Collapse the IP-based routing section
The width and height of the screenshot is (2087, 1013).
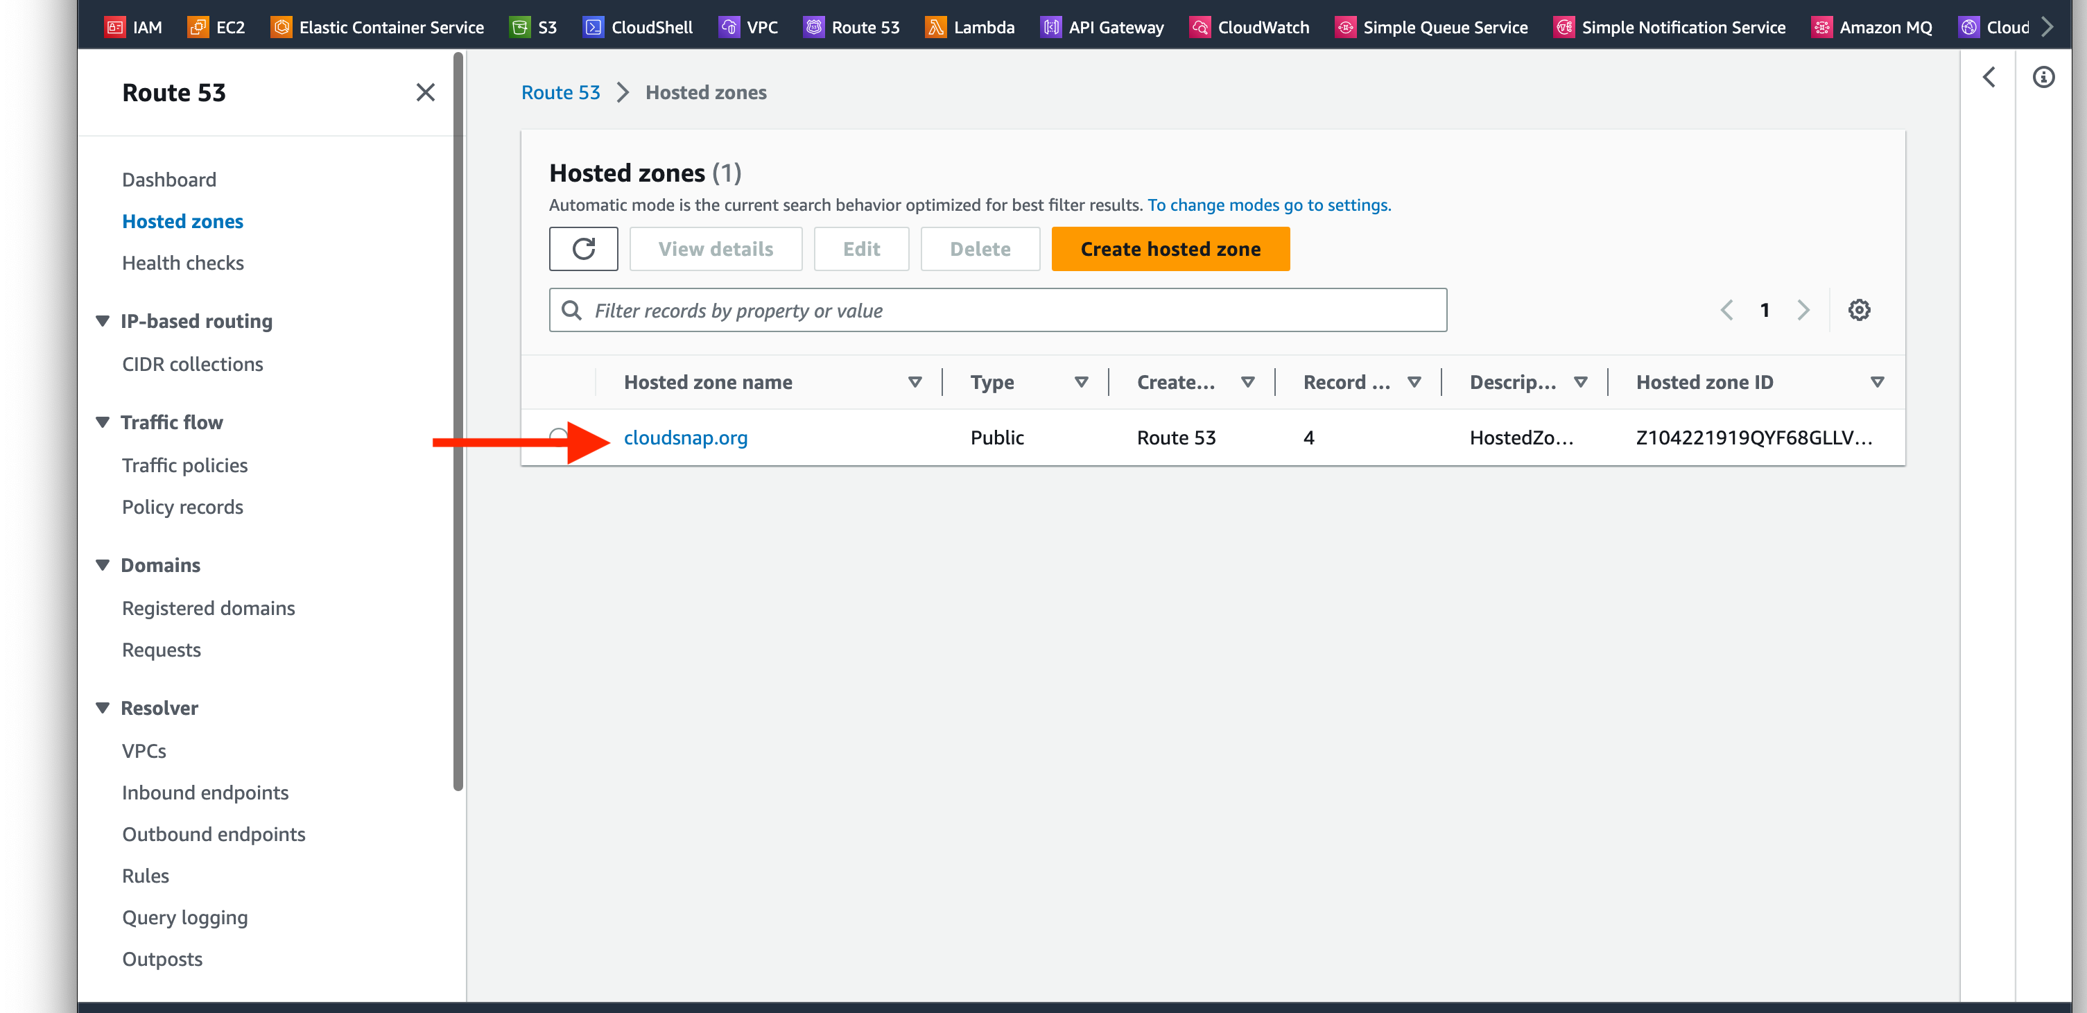coord(103,321)
